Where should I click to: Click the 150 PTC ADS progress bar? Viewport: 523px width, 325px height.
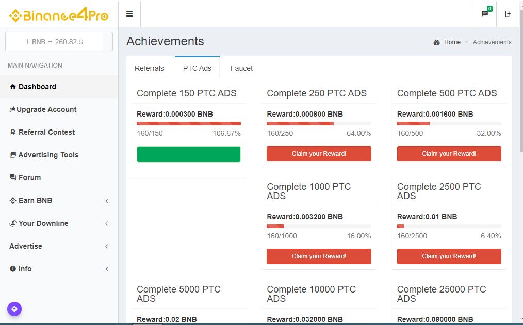pos(189,124)
